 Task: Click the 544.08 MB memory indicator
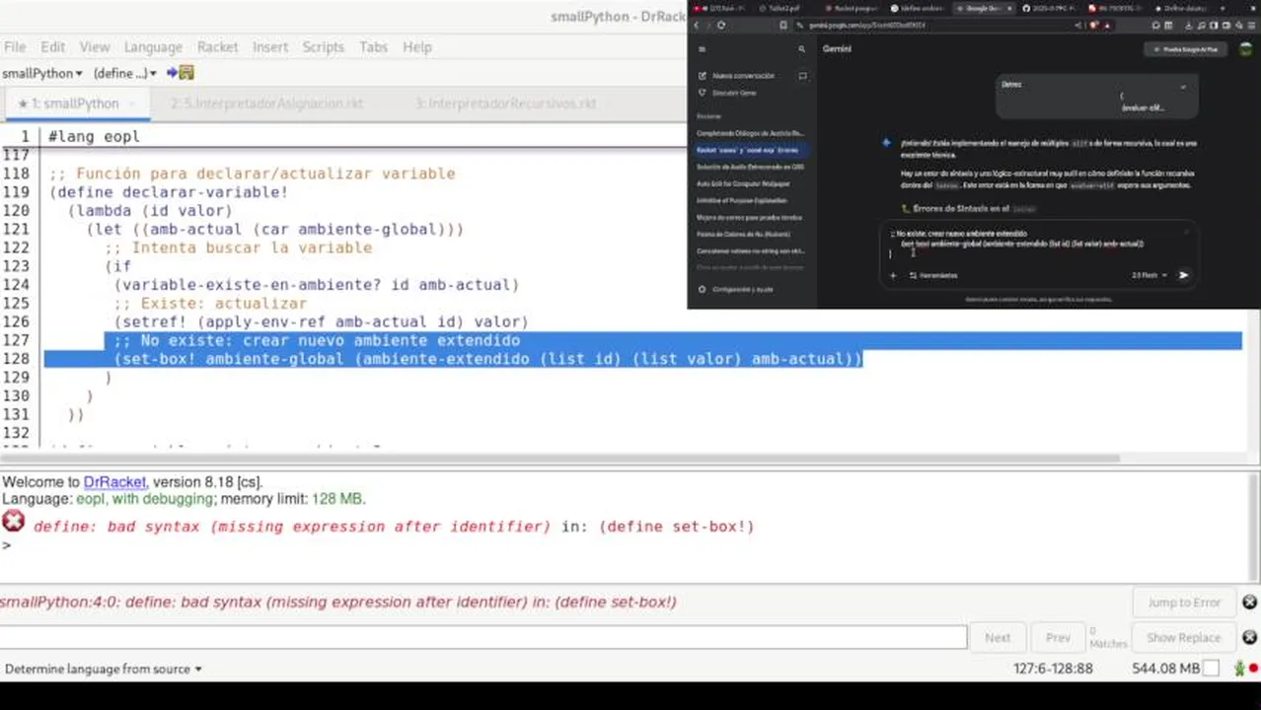point(1165,669)
